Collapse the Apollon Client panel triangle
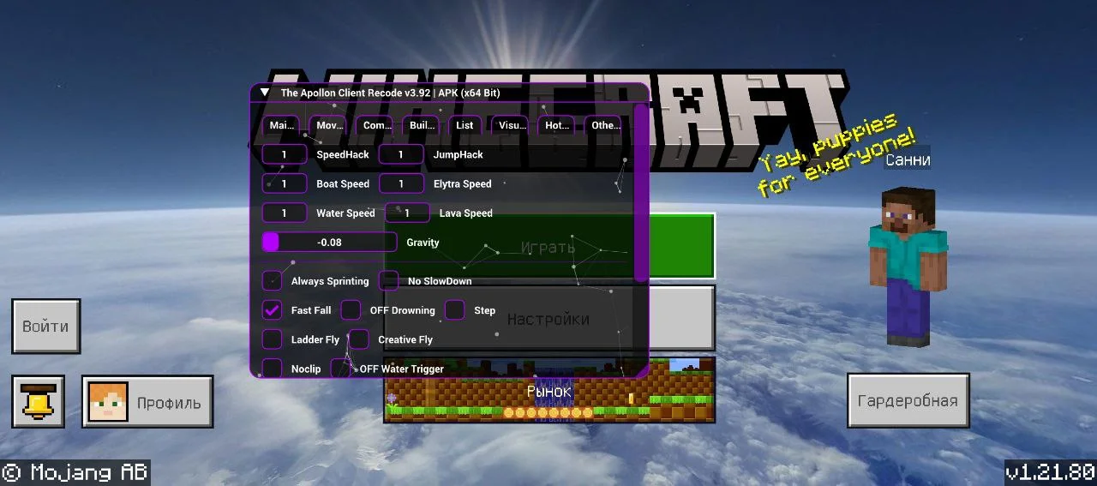Screen dimensions: 1097x486 coord(265,93)
